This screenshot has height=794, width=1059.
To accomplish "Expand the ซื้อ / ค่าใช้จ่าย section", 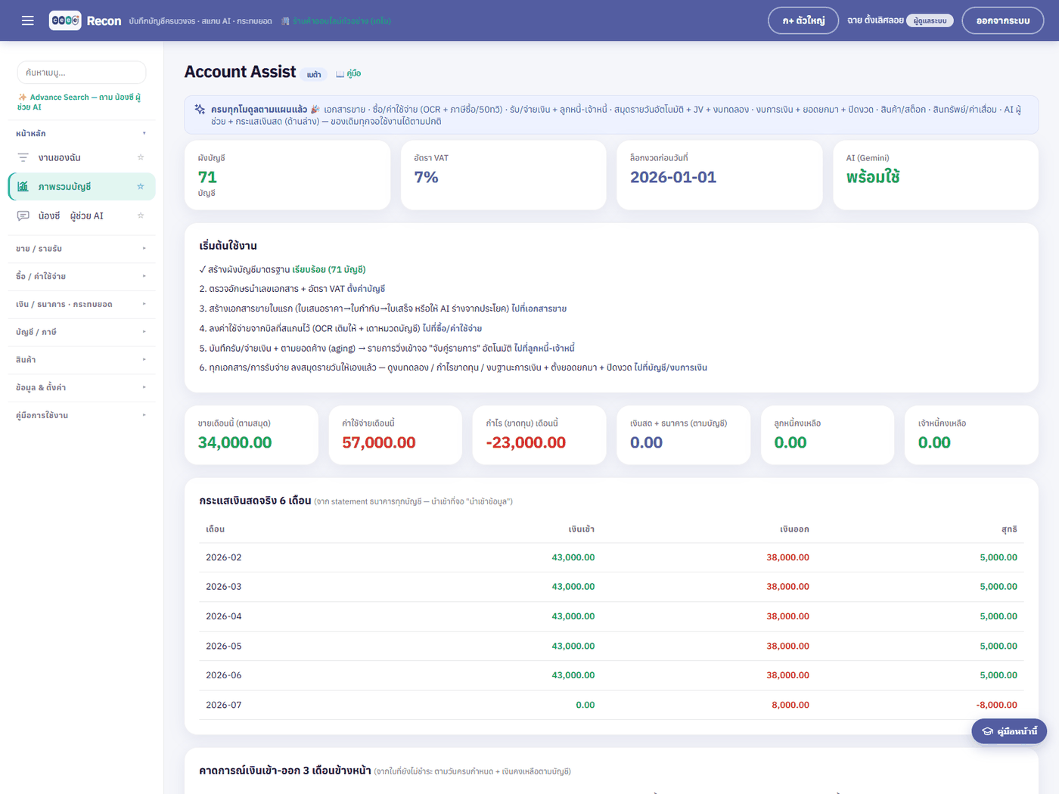I will [81, 276].
